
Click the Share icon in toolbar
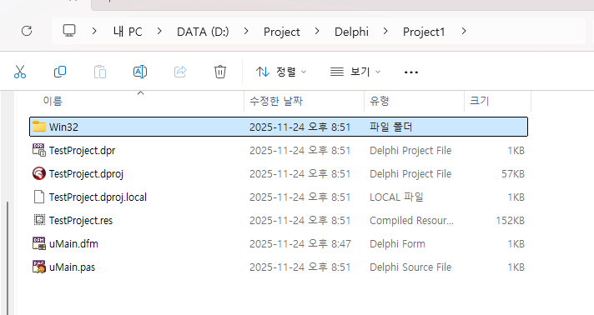pos(180,72)
